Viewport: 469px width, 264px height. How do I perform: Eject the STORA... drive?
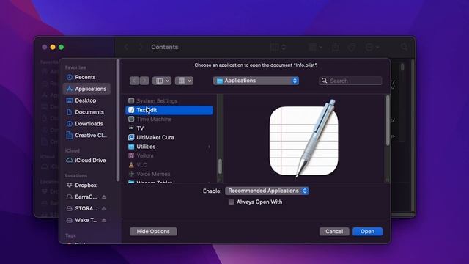tap(104, 208)
